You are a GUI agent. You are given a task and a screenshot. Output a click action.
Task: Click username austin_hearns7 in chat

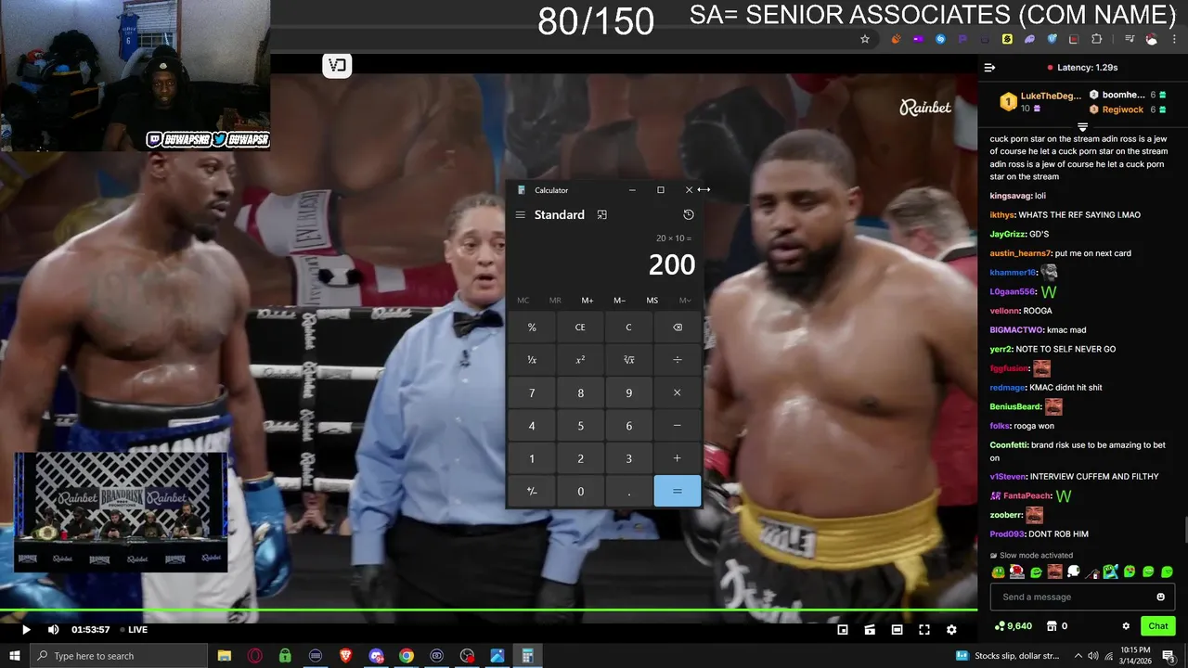[x=1021, y=253]
